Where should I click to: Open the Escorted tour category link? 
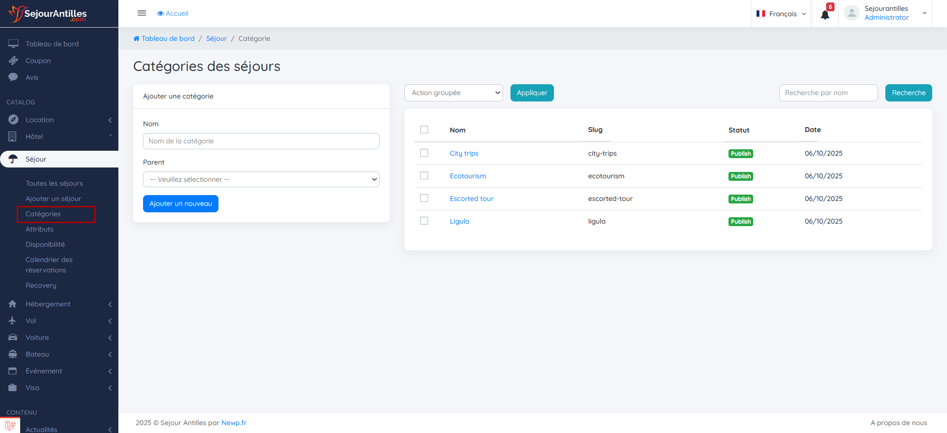[x=472, y=199]
